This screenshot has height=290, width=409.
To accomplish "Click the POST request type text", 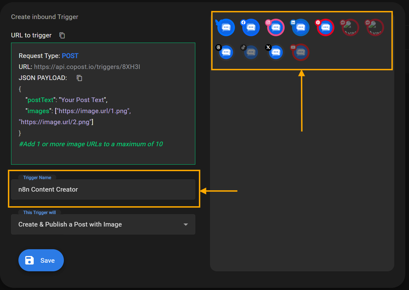I will point(70,56).
